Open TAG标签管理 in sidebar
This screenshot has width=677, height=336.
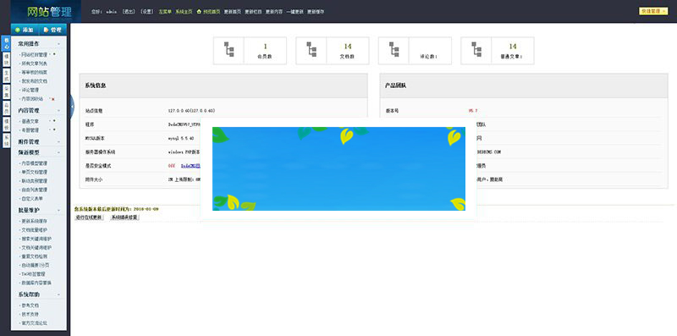[33, 274]
